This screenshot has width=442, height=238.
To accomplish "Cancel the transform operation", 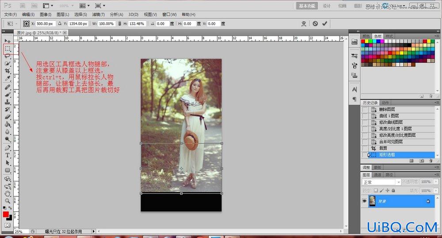I will coord(315,24).
